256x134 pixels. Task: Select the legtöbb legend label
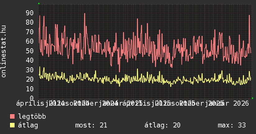tap(32, 117)
